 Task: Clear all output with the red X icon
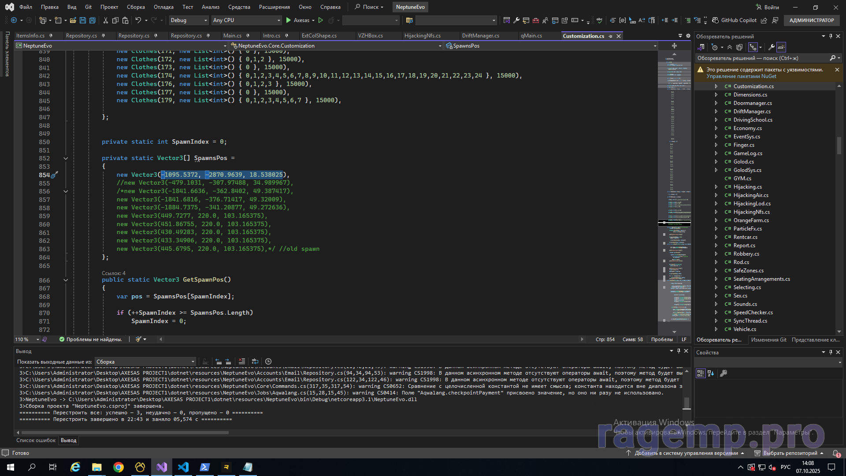tap(241, 361)
